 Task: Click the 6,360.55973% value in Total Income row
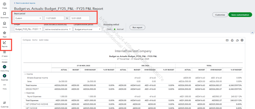click(235, 85)
